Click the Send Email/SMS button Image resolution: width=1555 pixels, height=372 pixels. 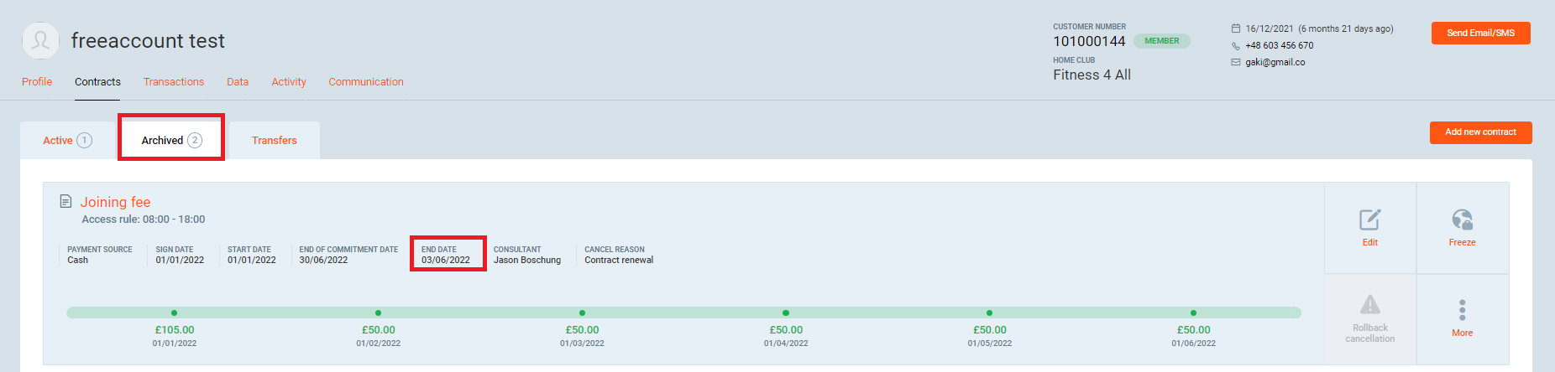pos(1480,34)
